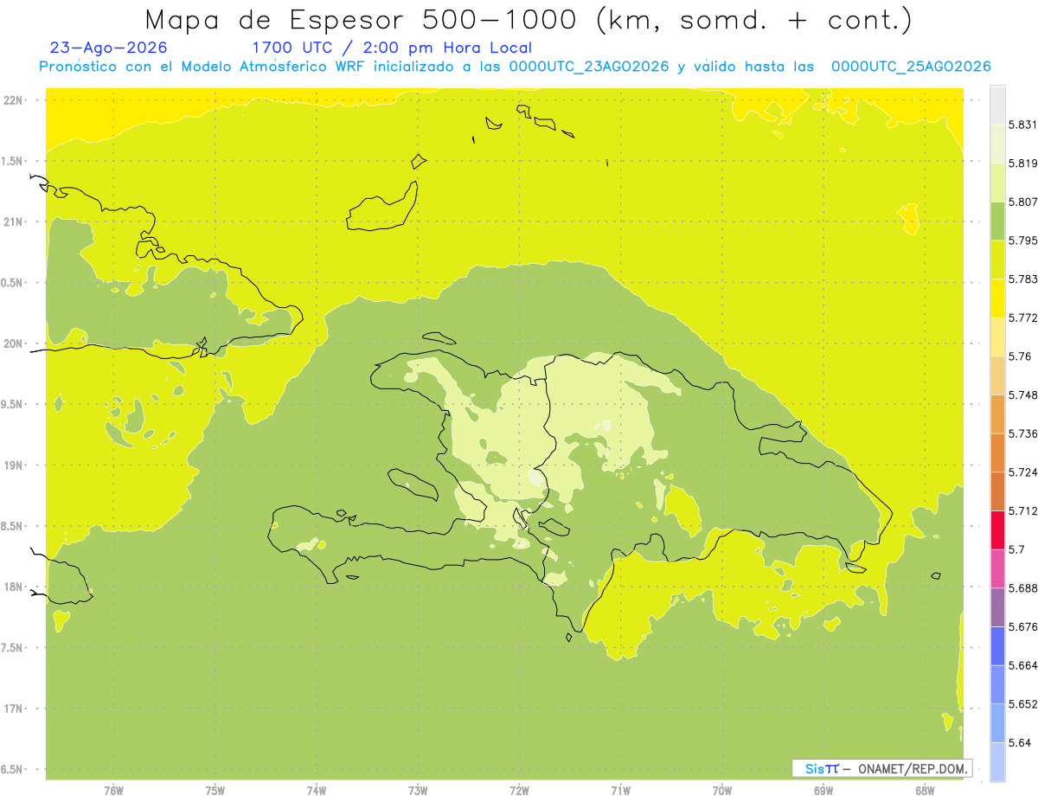Image resolution: width=1038 pixels, height=802 pixels.
Task: Select the colorbar value '5.807'
Action: tap(1022, 202)
